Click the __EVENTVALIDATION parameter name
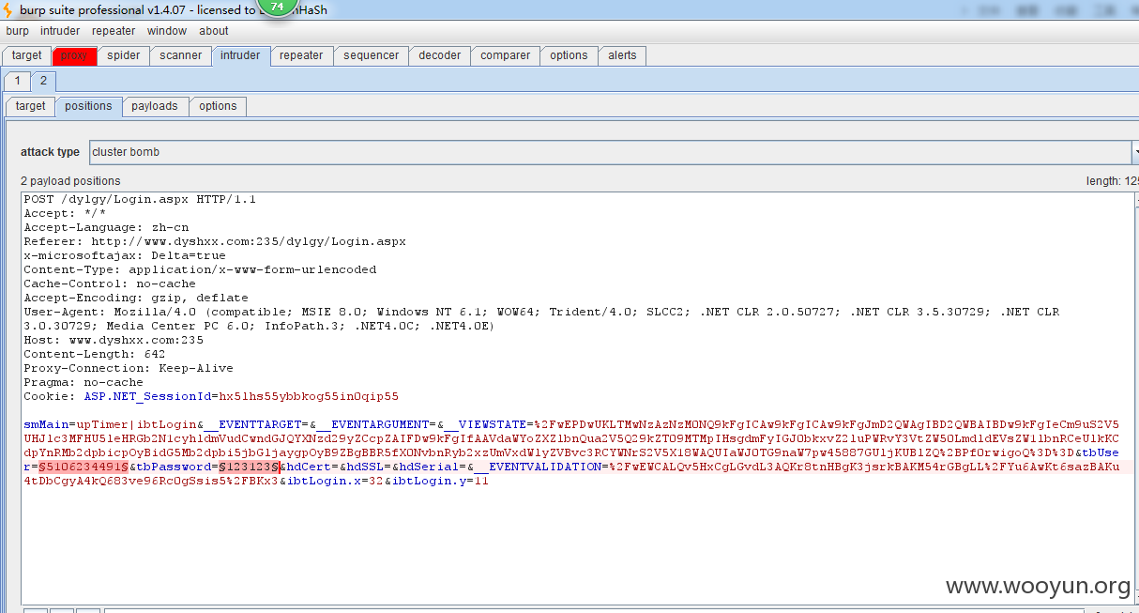The image size is (1139, 613). pyautogui.click(x=538, y=467)
